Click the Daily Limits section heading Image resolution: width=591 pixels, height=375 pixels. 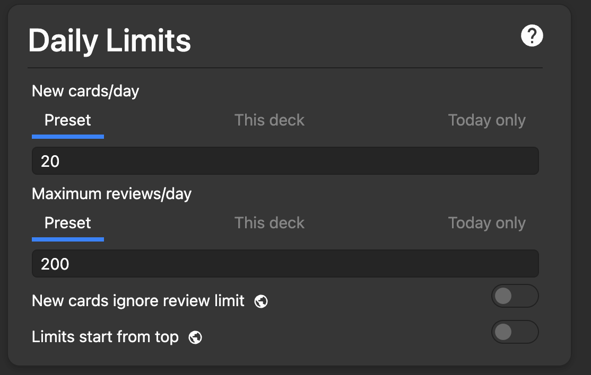point(109,41)
